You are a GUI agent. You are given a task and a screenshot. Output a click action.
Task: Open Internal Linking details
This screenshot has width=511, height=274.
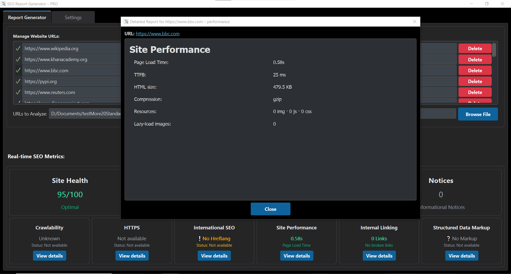point(379,256)
